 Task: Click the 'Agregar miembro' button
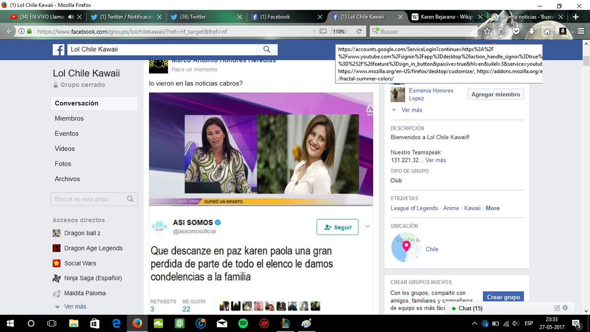tap(496, 94)
